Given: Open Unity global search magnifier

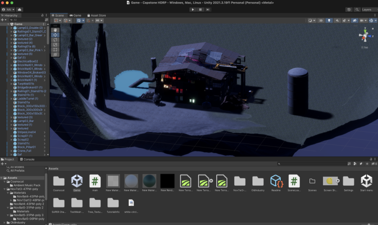Looking at the screenshot, I should pyautogui.click(x=357, y=10).
